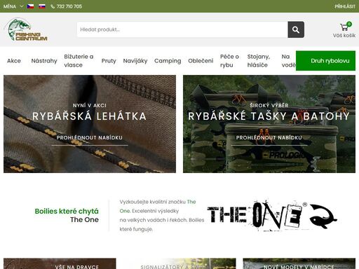
Task: Click the search magnifier button
Action: (x=296, y=29)
